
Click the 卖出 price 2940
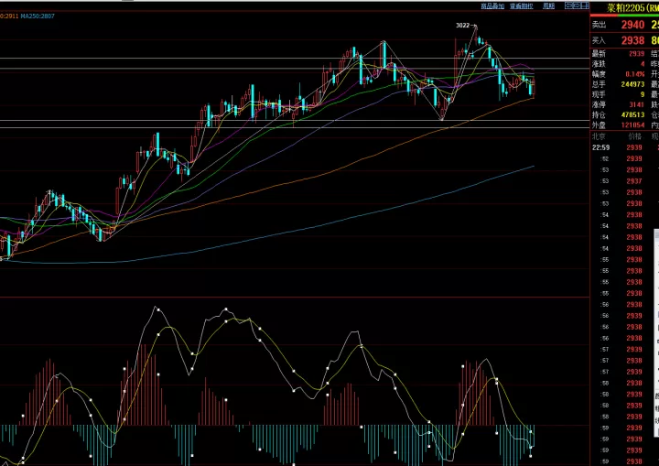(x=633, y=25)
